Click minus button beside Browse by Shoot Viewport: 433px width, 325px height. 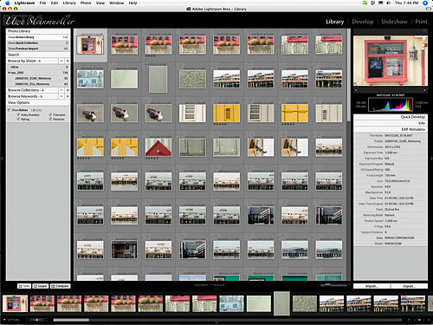61,61
